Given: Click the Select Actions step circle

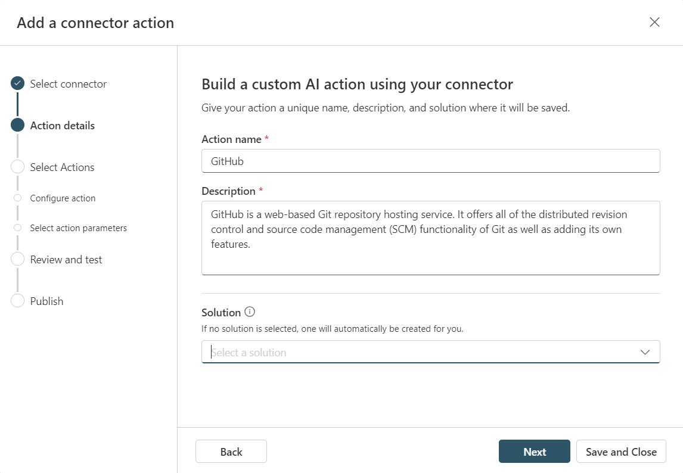Looking at the screenshot, I should 17,167.
